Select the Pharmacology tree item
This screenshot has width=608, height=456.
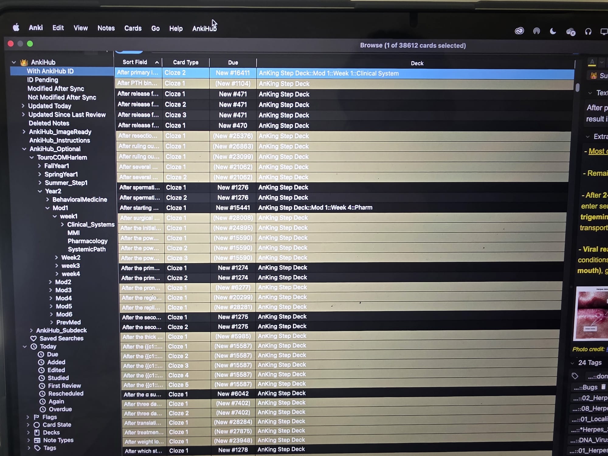click(88, 241)
